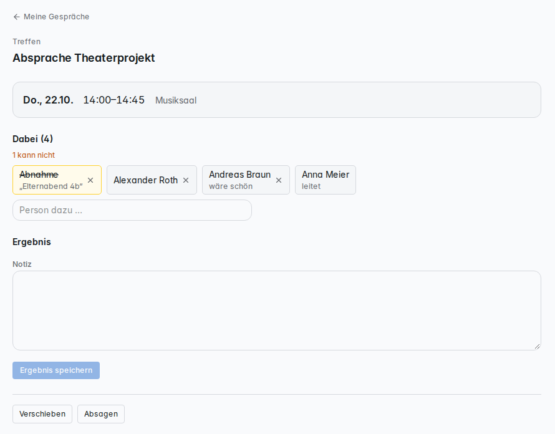Click the Andreas Braun name
Image resolution: width=555 pixels, height=434 pixels.
[239, 175]
